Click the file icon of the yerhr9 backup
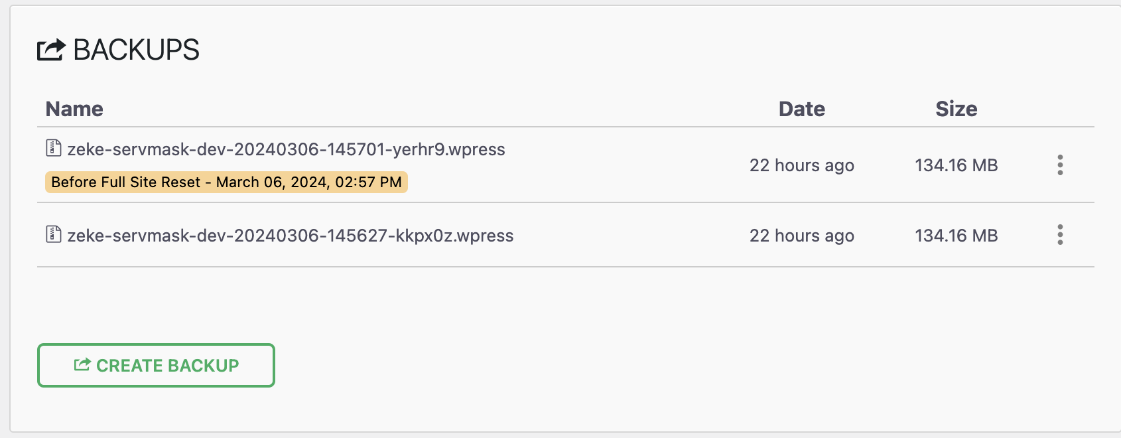This screenshot has height=438, width=1121. click(53, 148)
